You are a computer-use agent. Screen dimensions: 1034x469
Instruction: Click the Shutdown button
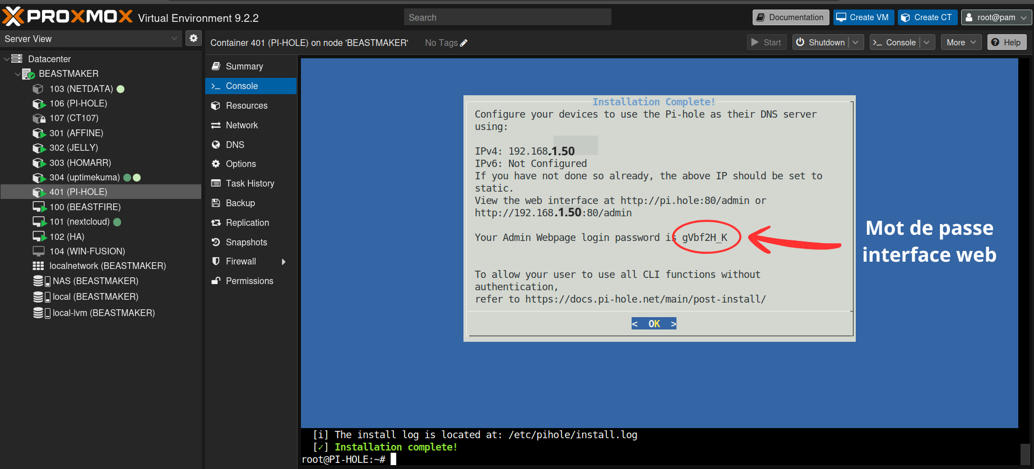(821, 42)
